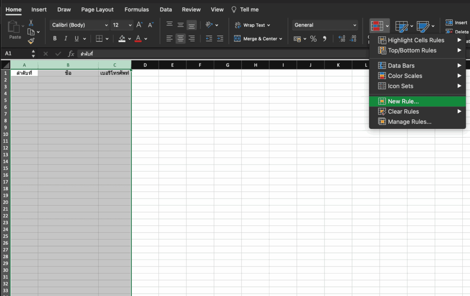Click the Cut scissors icon

click(x=31, y=22)
